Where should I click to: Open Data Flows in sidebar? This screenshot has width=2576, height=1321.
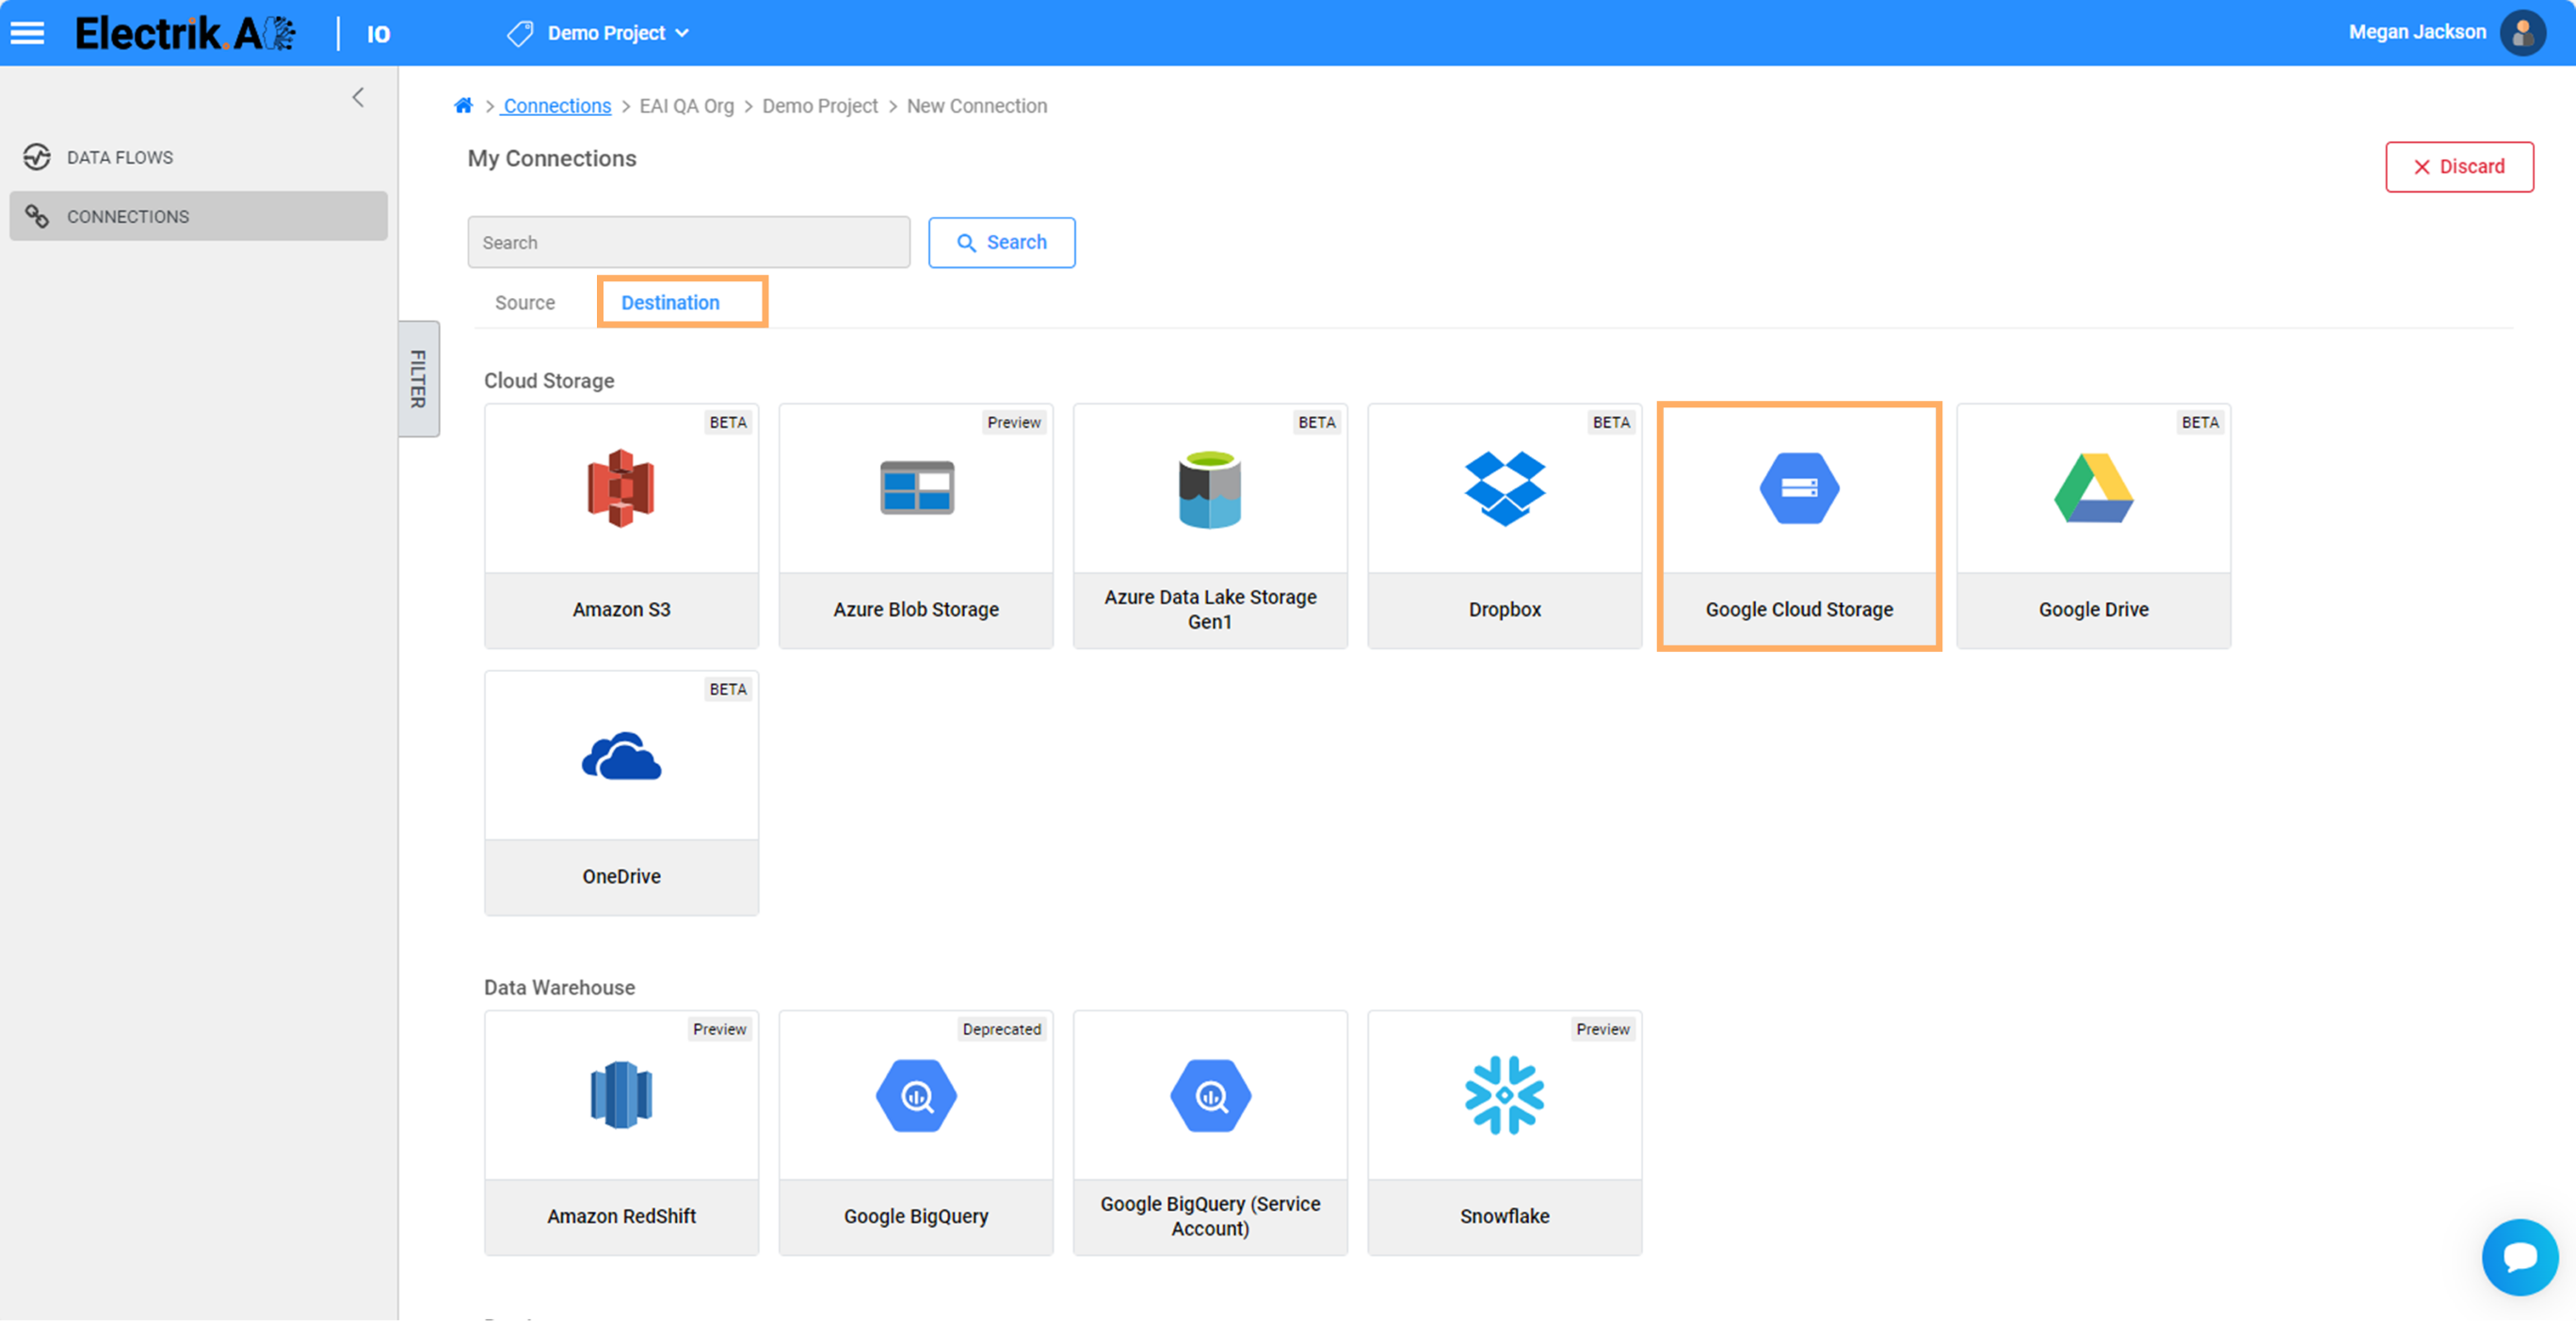point(198,157)
